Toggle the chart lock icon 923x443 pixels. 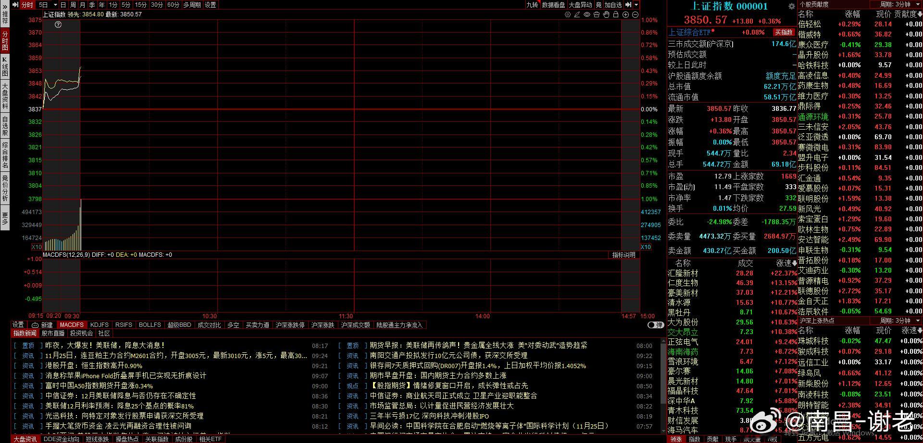pyautogui.click(x=616, y=14)
